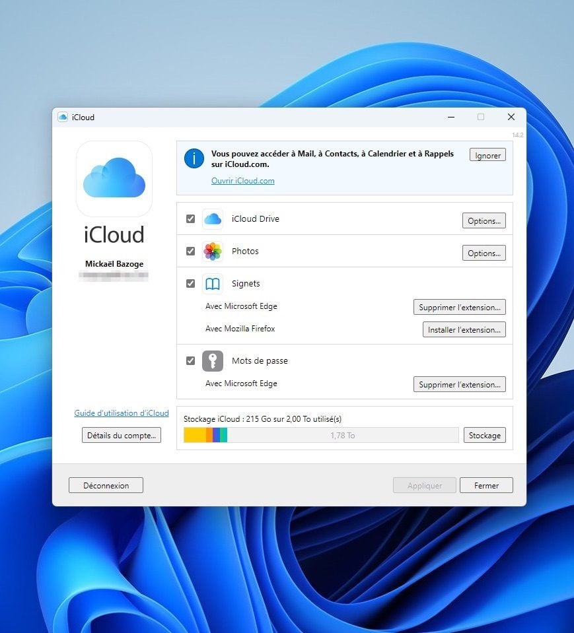The height and width of the screenshot is (633, 574).
Task: Remove the Signets Microsoft Edge extension
Action: tap(460, 307)
